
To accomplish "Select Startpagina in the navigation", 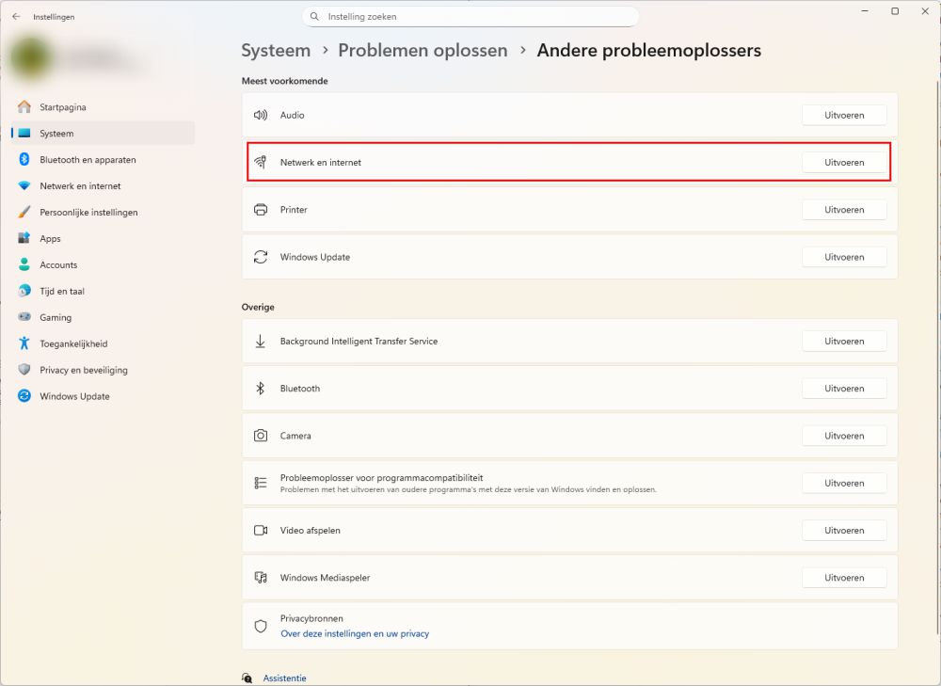I will tap(62, 107).
